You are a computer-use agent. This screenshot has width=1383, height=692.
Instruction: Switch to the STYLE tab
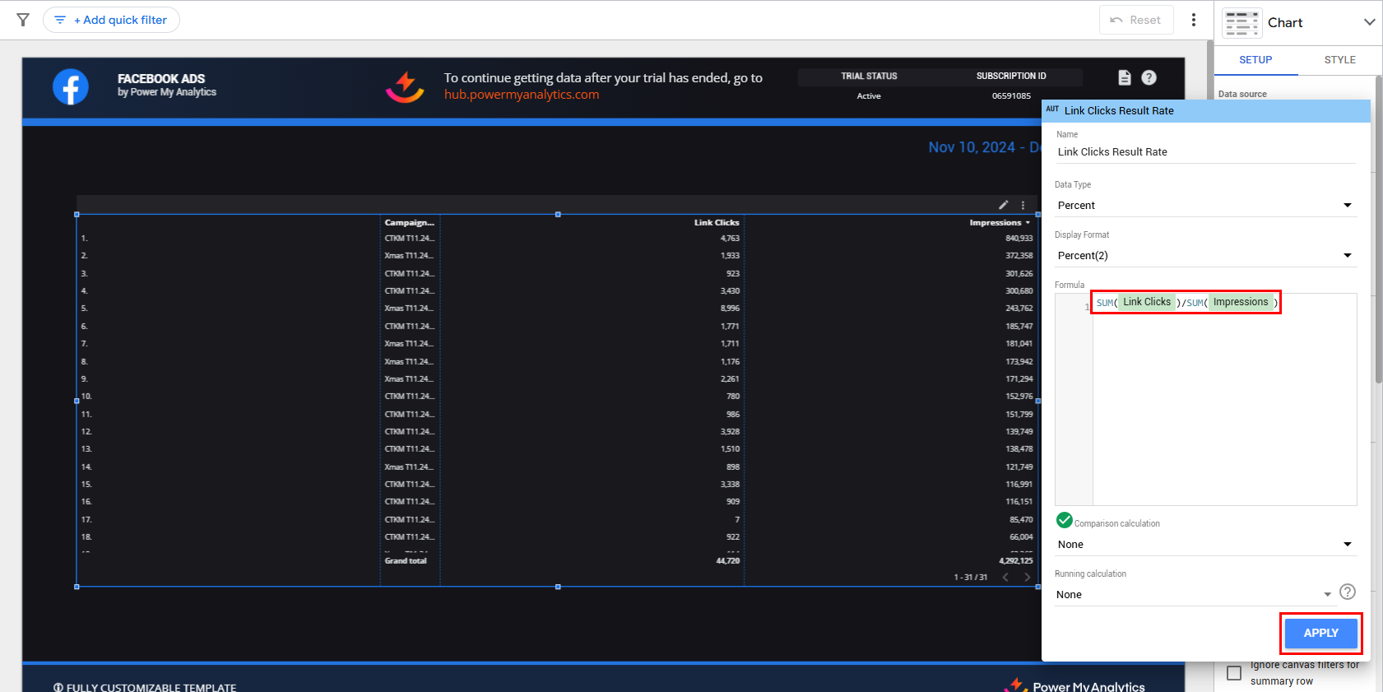tap(1339, 60)
